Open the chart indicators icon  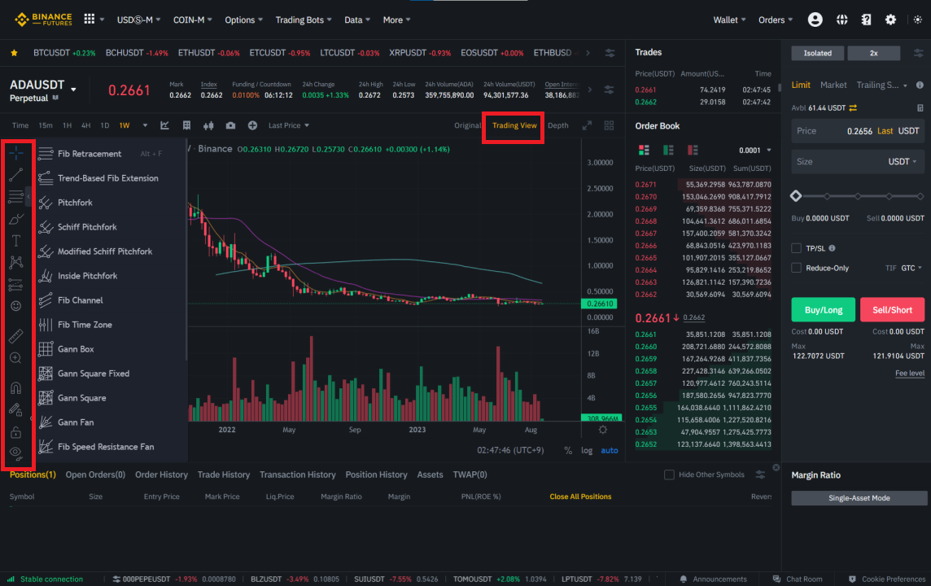[x=164, y=125]
